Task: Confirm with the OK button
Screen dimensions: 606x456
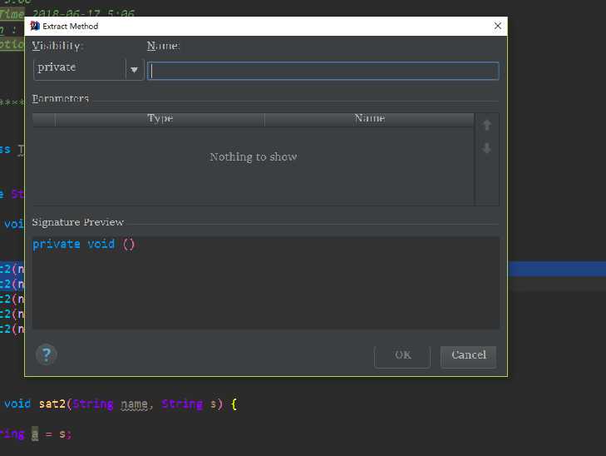Action: coord(402,356)
